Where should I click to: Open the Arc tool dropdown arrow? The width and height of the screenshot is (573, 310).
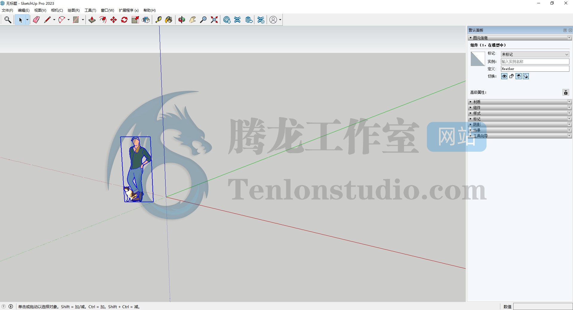tap(68, 20)
